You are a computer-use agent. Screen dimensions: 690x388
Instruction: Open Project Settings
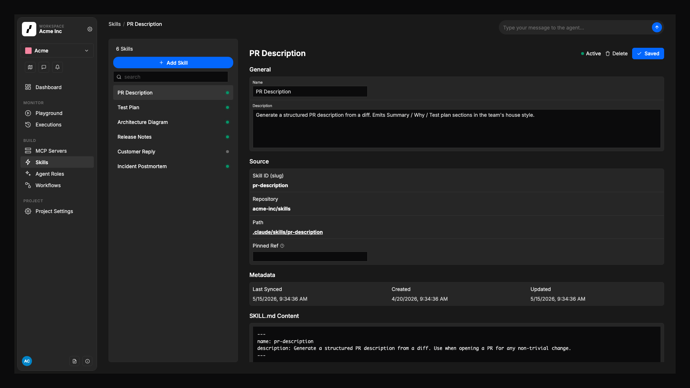[x=57, y=211]
